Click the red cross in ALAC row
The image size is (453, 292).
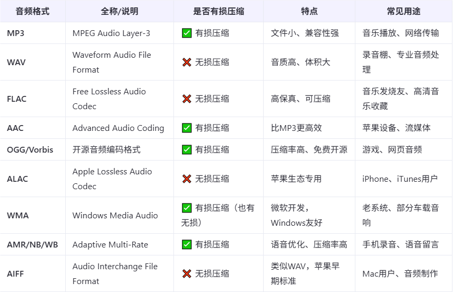pyautogui.click(x=187, y=179)
